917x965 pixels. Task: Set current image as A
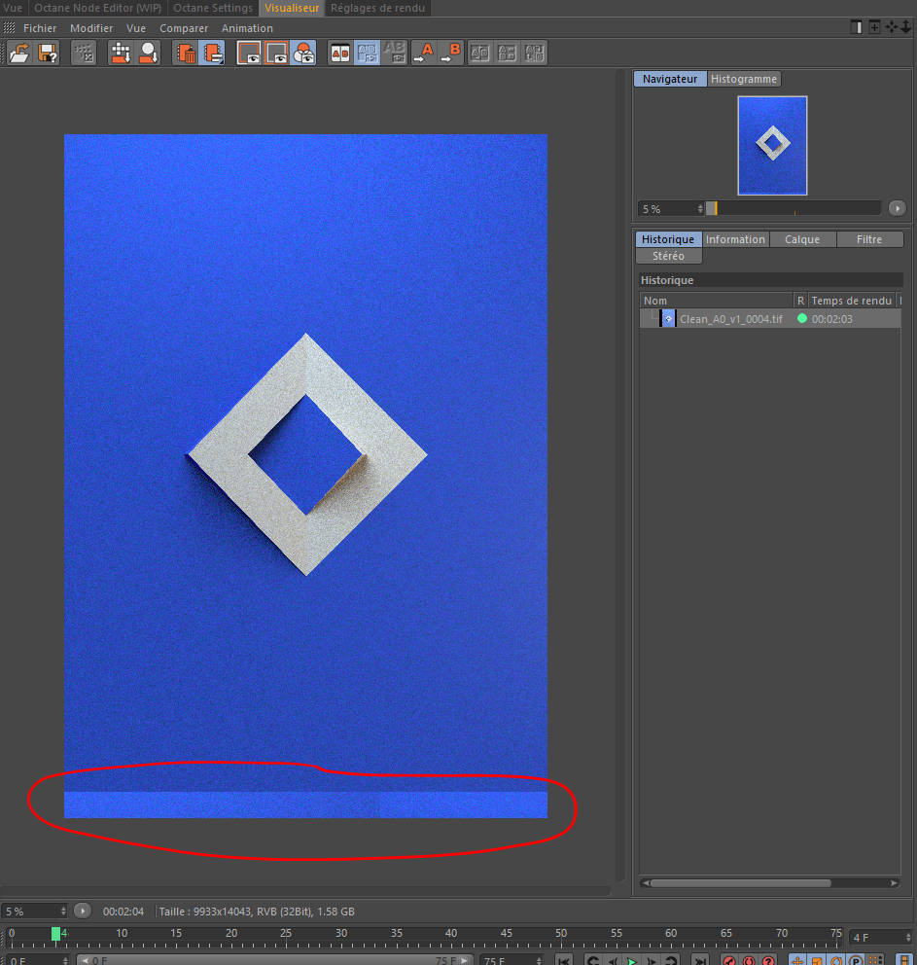[423, 53]
